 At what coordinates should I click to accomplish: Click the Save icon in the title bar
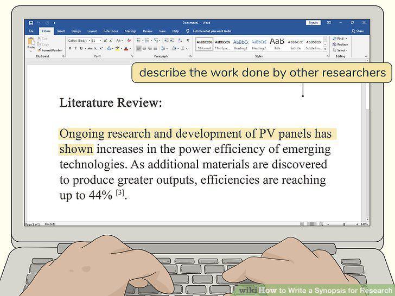31,23
